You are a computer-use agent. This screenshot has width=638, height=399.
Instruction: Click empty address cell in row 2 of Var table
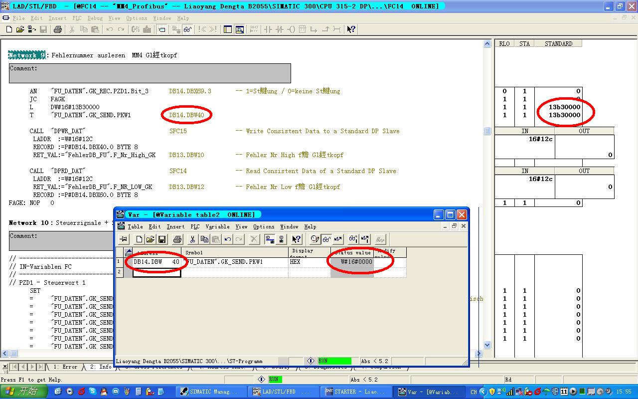[157, 272]
